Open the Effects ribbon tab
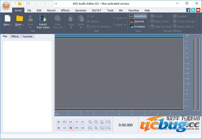Screen dimensions: 202x139 tap(65, 10)
